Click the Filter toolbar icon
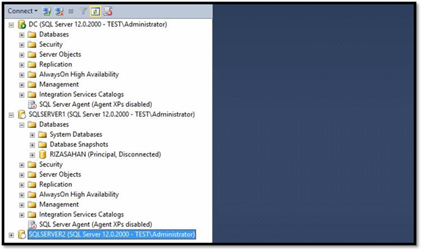Image resolution: width=422 pixels, height=251 pixels. [83, 12]
